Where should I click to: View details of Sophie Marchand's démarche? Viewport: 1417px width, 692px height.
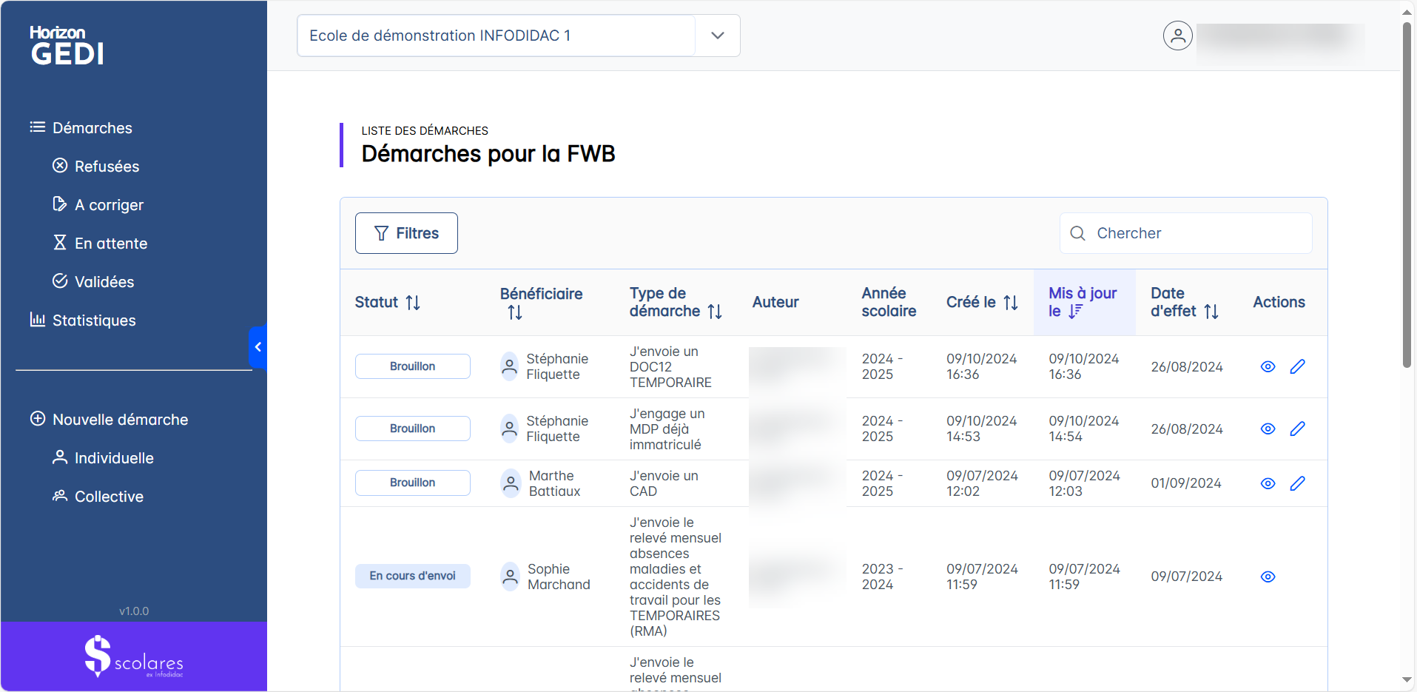pyautogui.click(x=1268, y=577)
